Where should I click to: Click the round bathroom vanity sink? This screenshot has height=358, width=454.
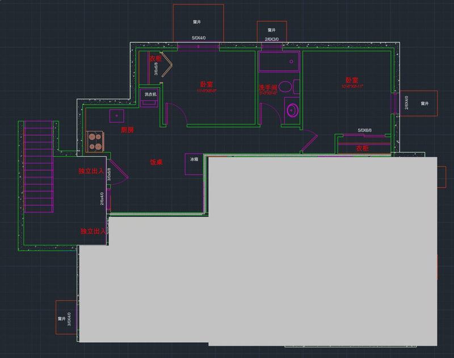[292, 110]
